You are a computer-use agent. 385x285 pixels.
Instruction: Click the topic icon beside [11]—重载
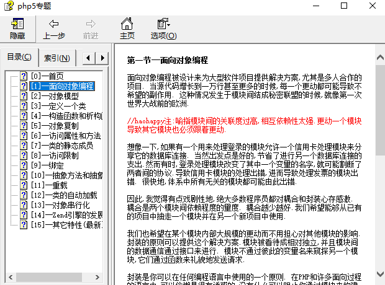(x=24, y=185)
